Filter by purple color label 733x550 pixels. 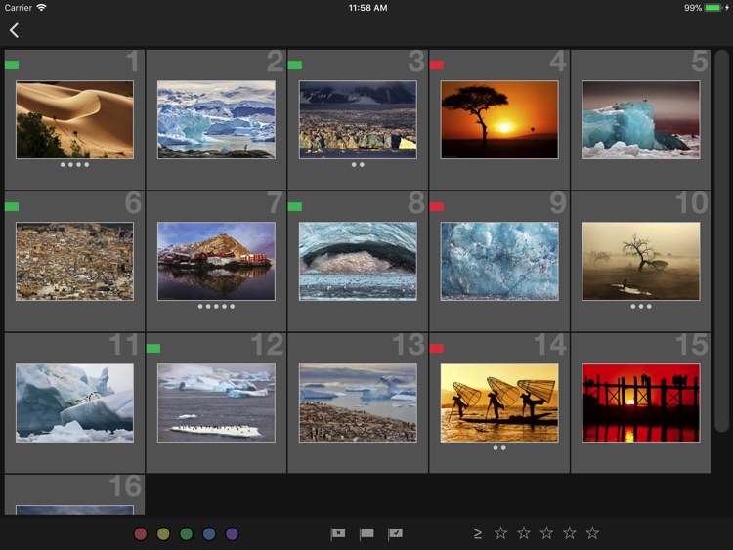[x=232, y=533]
